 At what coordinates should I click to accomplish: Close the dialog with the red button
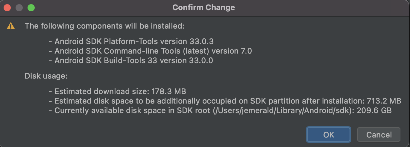pos(7,8)
